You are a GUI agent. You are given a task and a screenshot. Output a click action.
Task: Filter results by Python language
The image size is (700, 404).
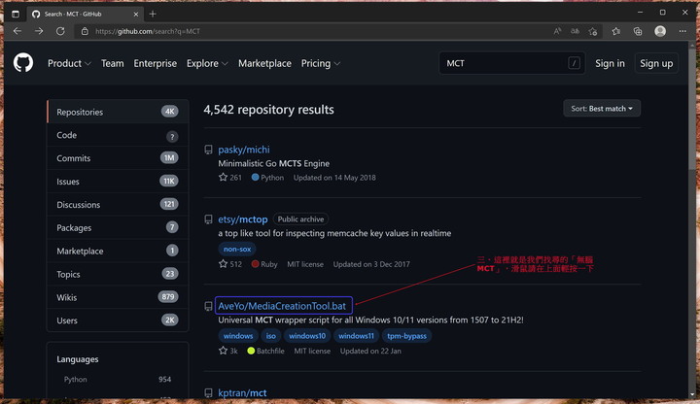click(x=118, y=379)
